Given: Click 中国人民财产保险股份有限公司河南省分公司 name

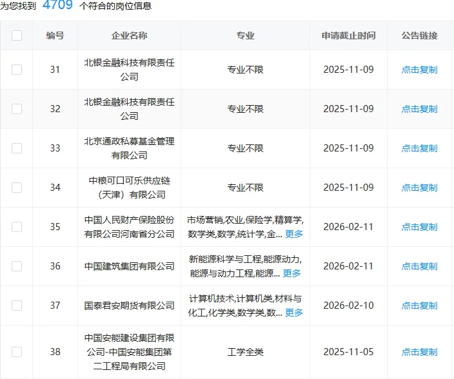Looking at the screenshot, I should click(129, 227).
